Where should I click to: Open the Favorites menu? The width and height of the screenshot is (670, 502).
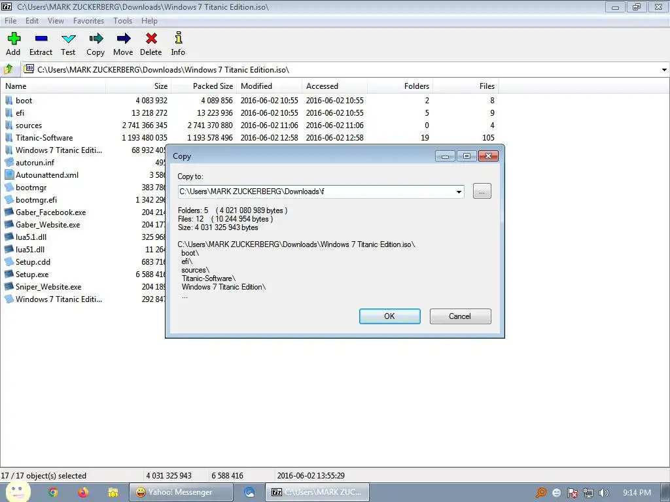pos(88,20)
